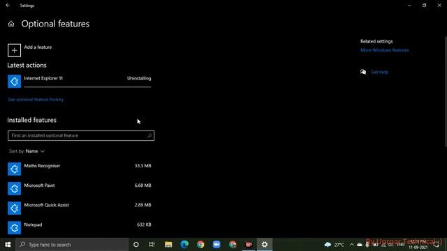Click the OneDrive cloud tray icon
This screenshot has width=447, height=251.
point(360,245)
